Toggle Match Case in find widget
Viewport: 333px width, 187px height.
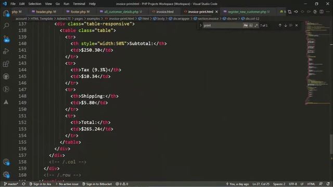[246, 25]
